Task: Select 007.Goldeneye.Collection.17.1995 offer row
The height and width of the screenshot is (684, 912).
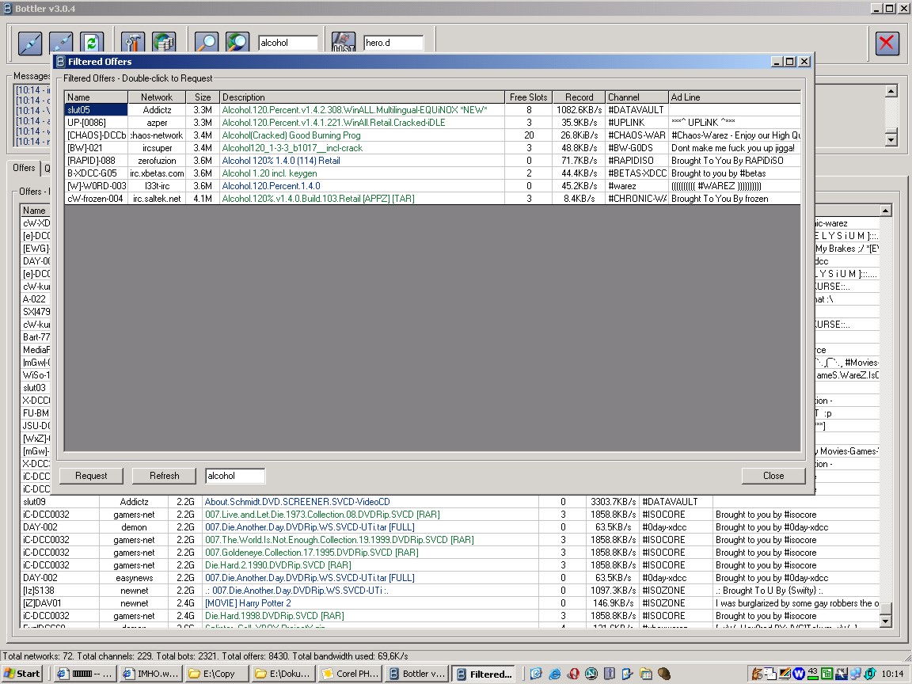Action: click(450, 553)
